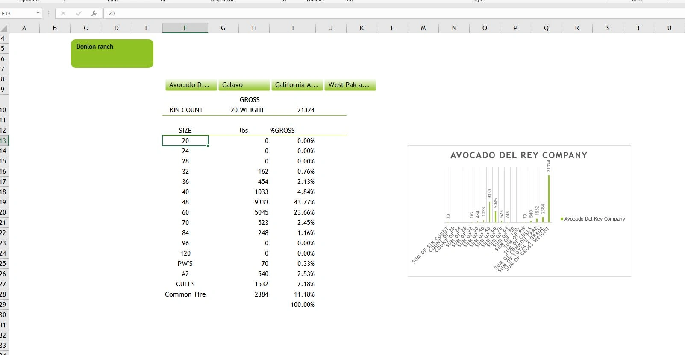The height and width of the screenshot is (355, 685).
Task: Click the Name Box showing F13
Action: click(18, 13)
